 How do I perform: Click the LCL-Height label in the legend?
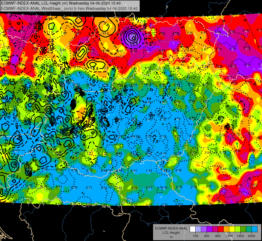point(171,233)
